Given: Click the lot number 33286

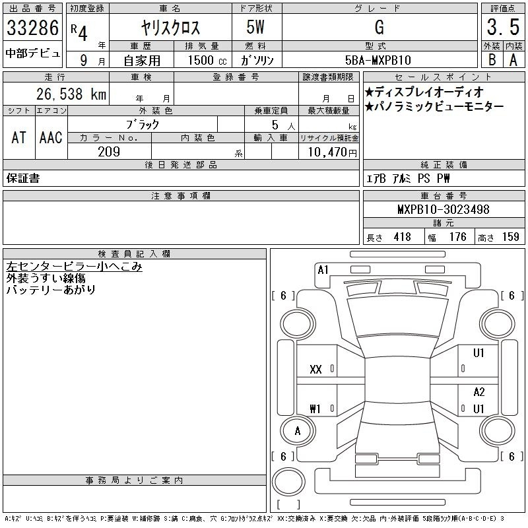Looking at the screenshot, I should click(x=33, y=28).
